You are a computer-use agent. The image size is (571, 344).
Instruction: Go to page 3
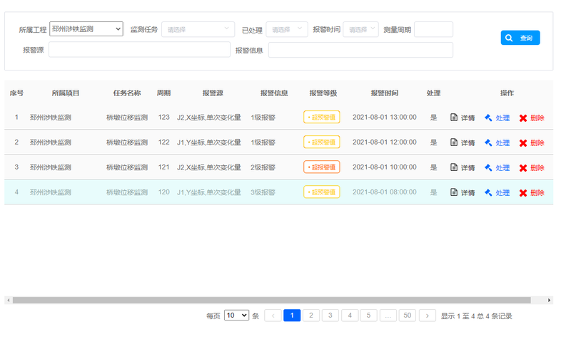(330, 316)
